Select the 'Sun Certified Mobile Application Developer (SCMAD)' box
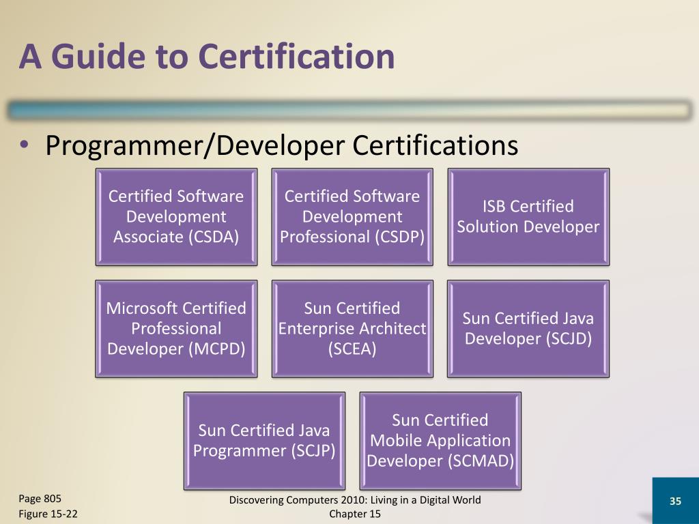 point(440,441)
